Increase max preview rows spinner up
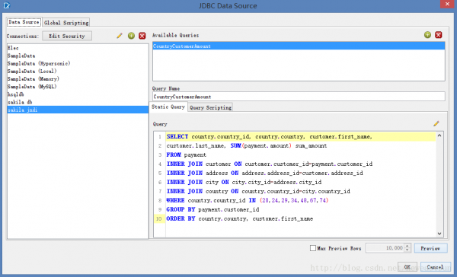The height and width of the screenshot is (277, 457). click(x=407, y=246)
